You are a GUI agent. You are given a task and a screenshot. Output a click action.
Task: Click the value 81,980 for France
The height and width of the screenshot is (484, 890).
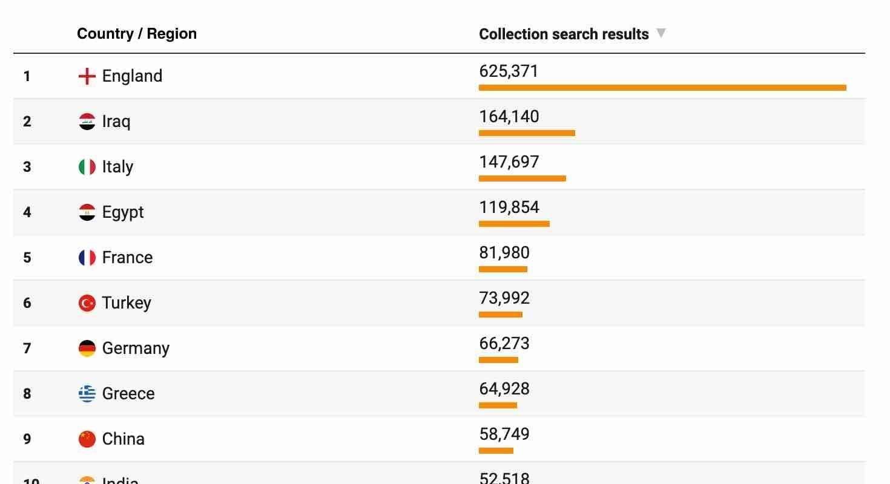[504, 253]
